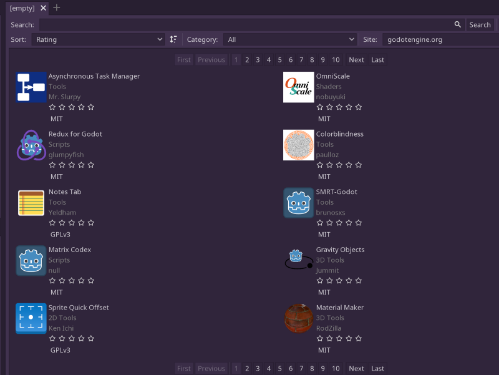
Task: Click the Matrix Codex Godot icon
Action: click(x=31, y=261)
